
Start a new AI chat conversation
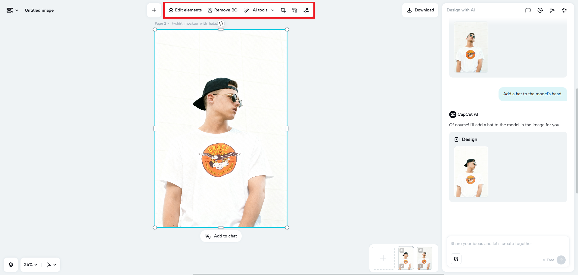528,10
